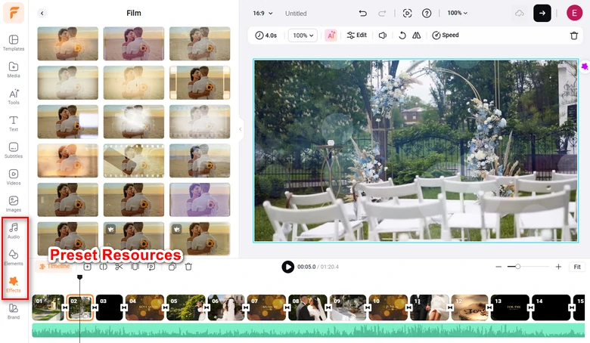
Task: Play the video preview
Action: pyautogui.click(x=288, y=267)
